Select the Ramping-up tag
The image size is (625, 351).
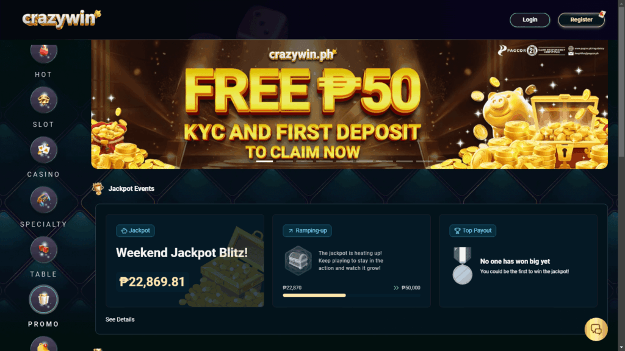(307, 230)
